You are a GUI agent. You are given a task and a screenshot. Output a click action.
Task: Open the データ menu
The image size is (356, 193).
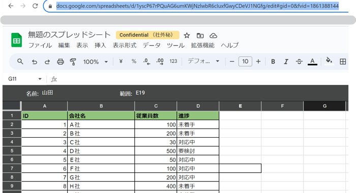(x=152, y=45)
